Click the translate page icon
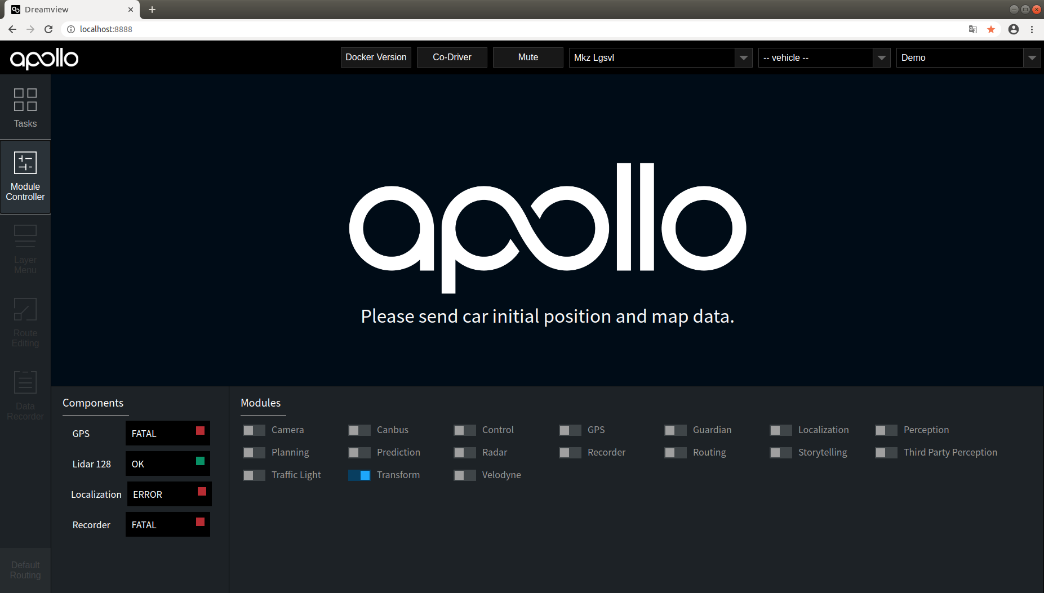The width and height of the screenshot is (1044, 593). [x=972, y=29]
